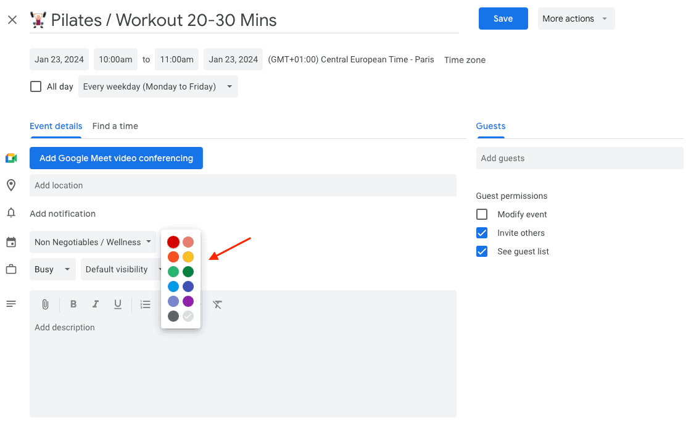The image size is (691, 439).
Task: Select the Tomato red color swatch
Action: tap(173, 241)
